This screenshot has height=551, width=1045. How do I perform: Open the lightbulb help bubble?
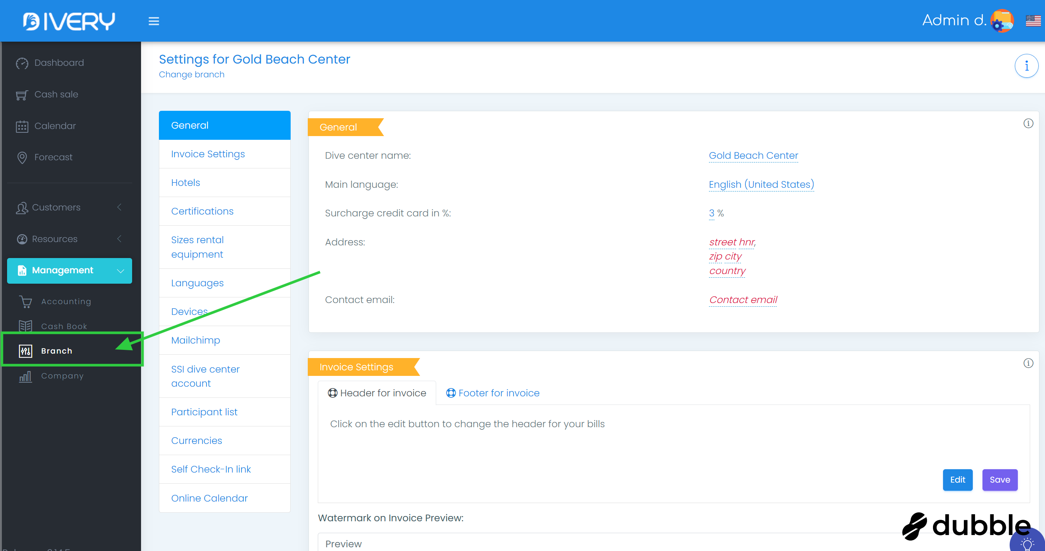(x=1027, y=542)
